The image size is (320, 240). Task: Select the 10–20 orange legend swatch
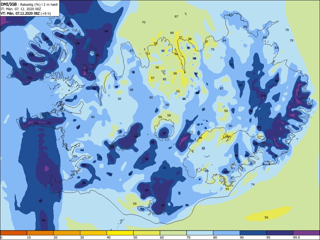40,233
